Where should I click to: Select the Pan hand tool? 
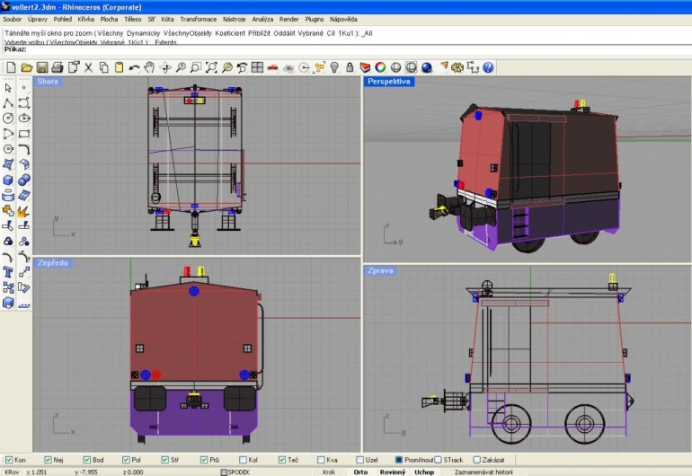click(x=149, y=67)
